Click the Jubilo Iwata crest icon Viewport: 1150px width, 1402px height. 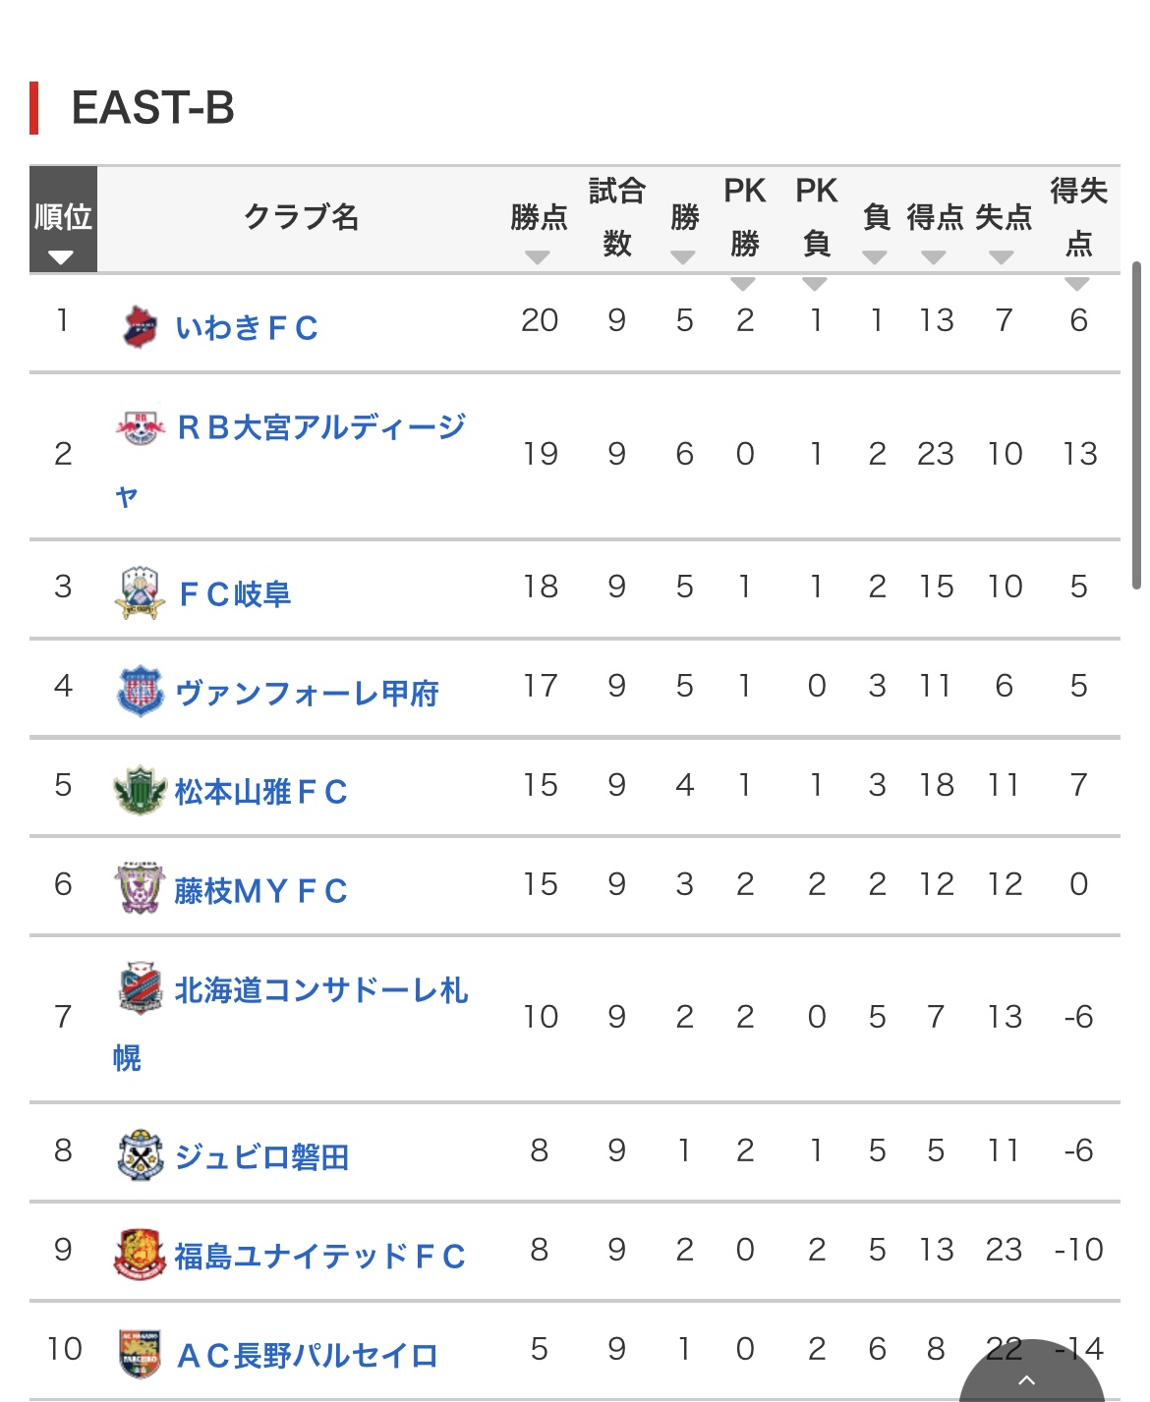[x=140, y=1155]
